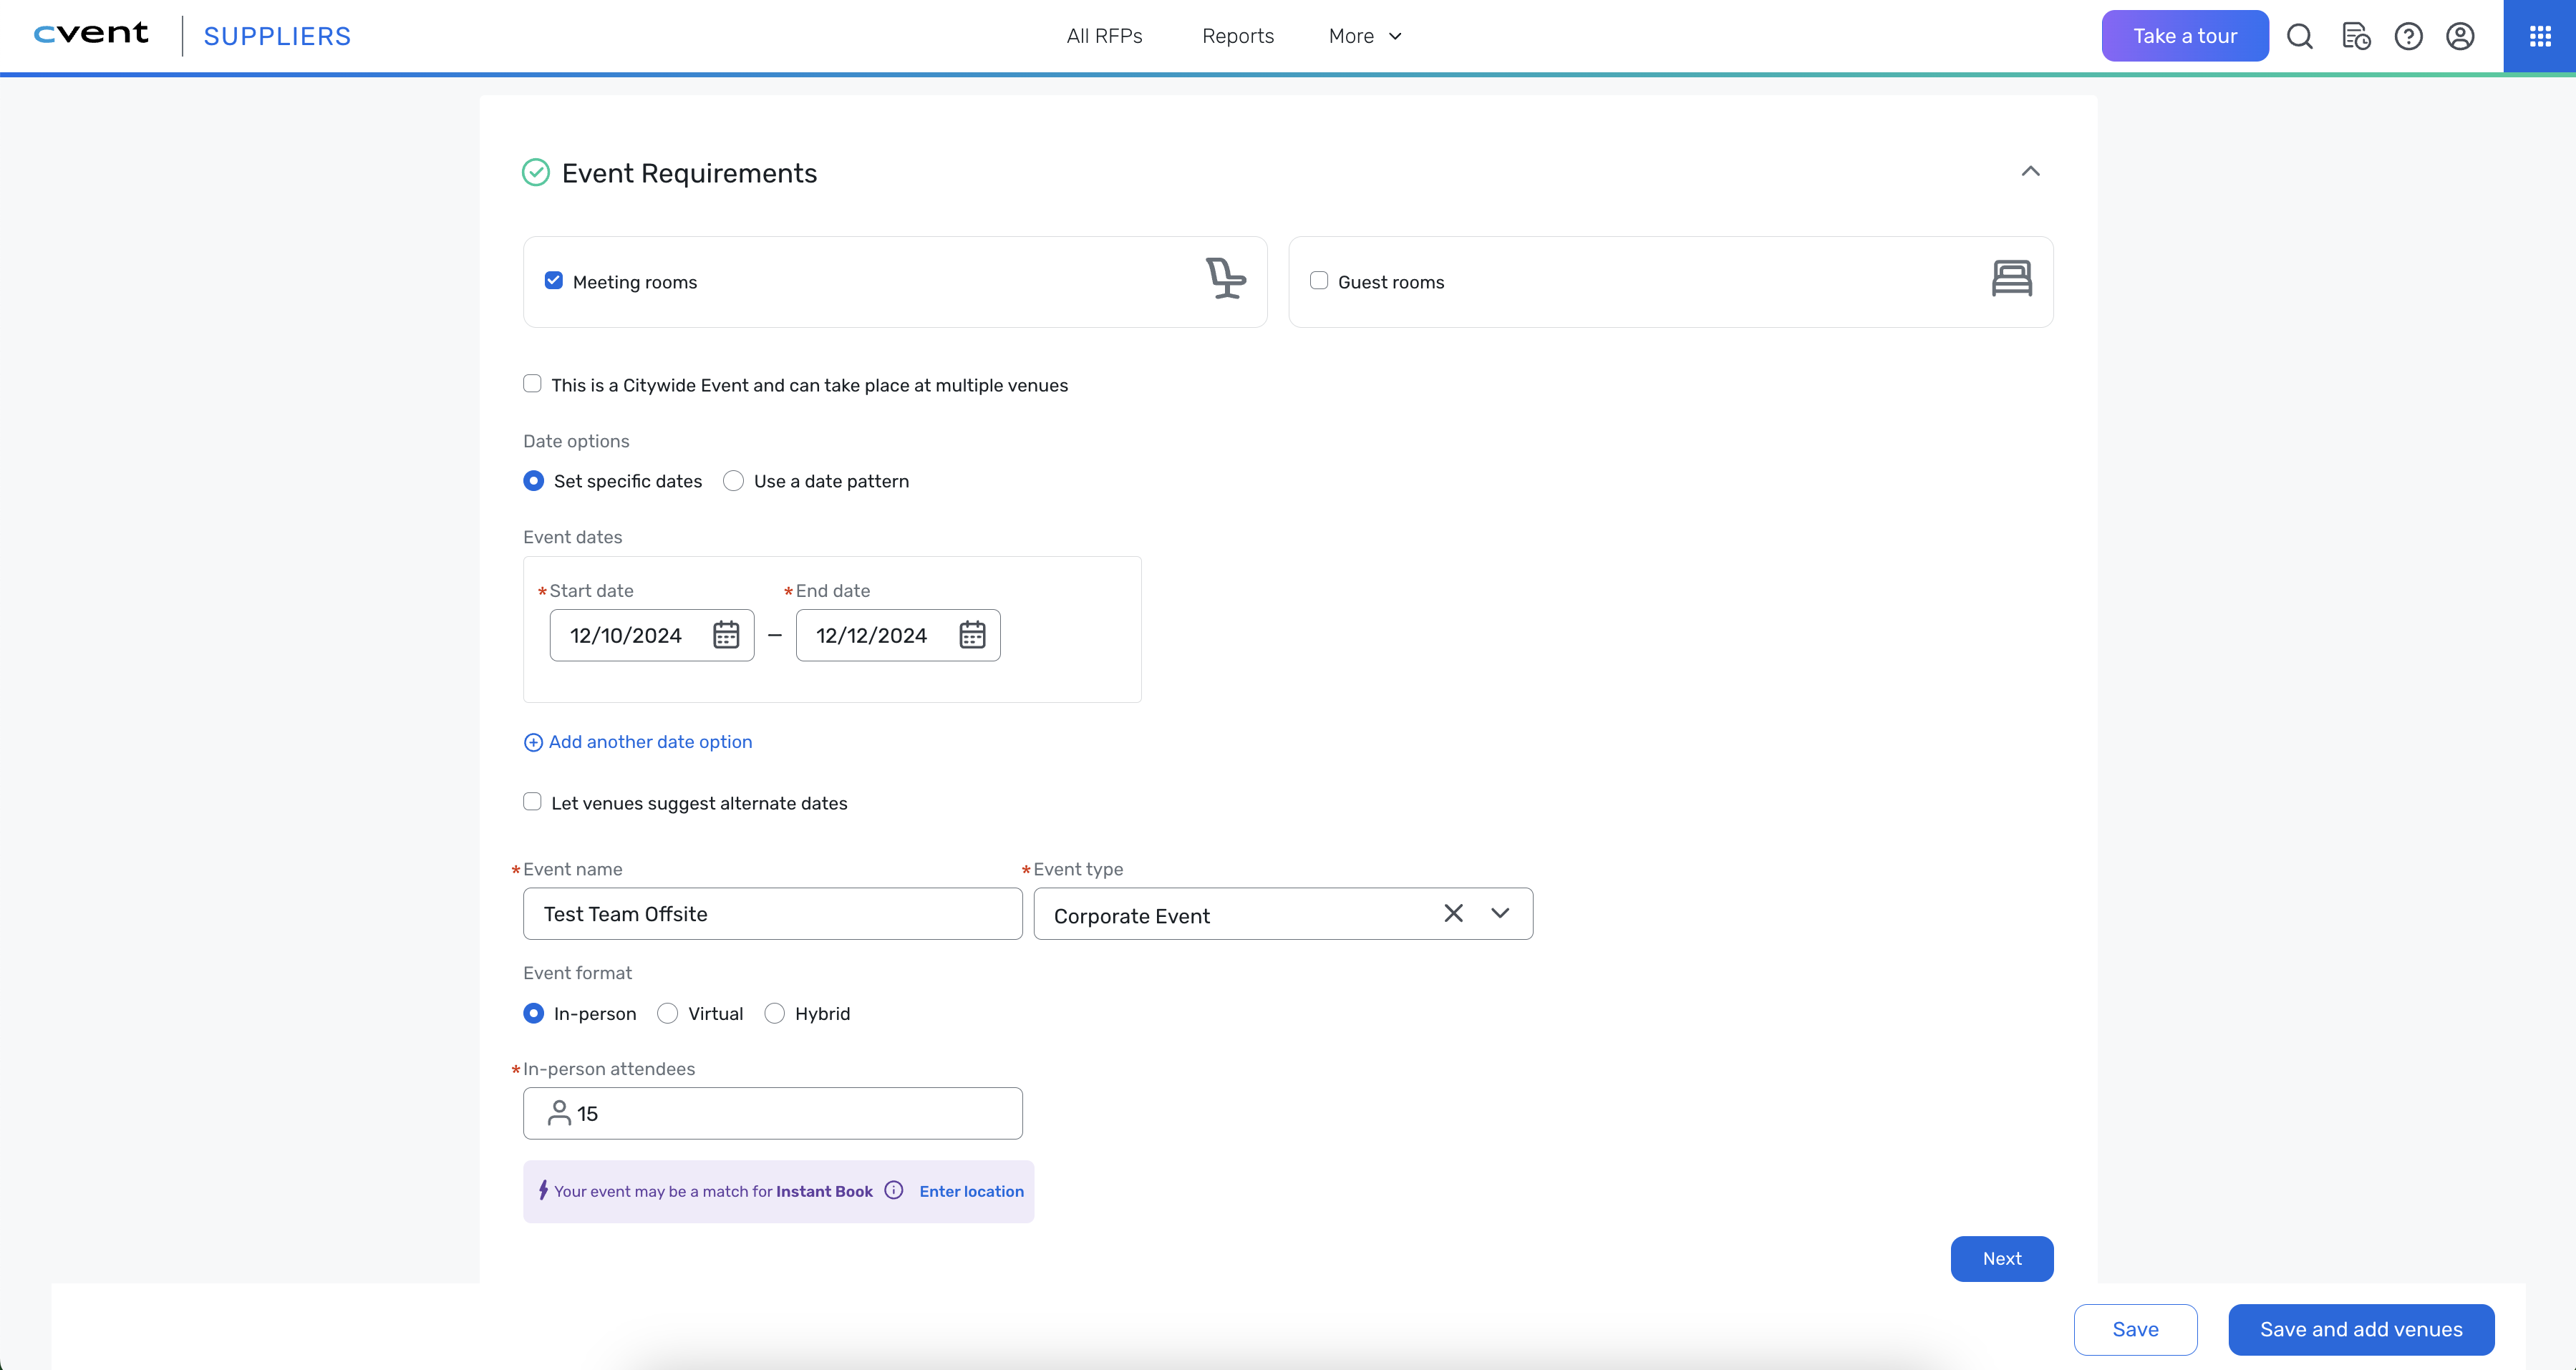The height and width of the screenshot is (1370, 2576).
Task: Click the 'Date options' label text
Action: tap(576, 441)
